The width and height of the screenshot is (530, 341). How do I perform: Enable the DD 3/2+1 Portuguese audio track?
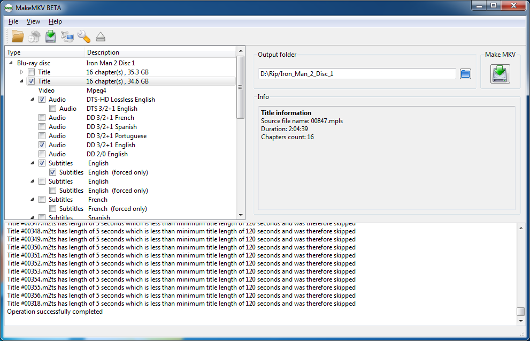tap(42, 136)
